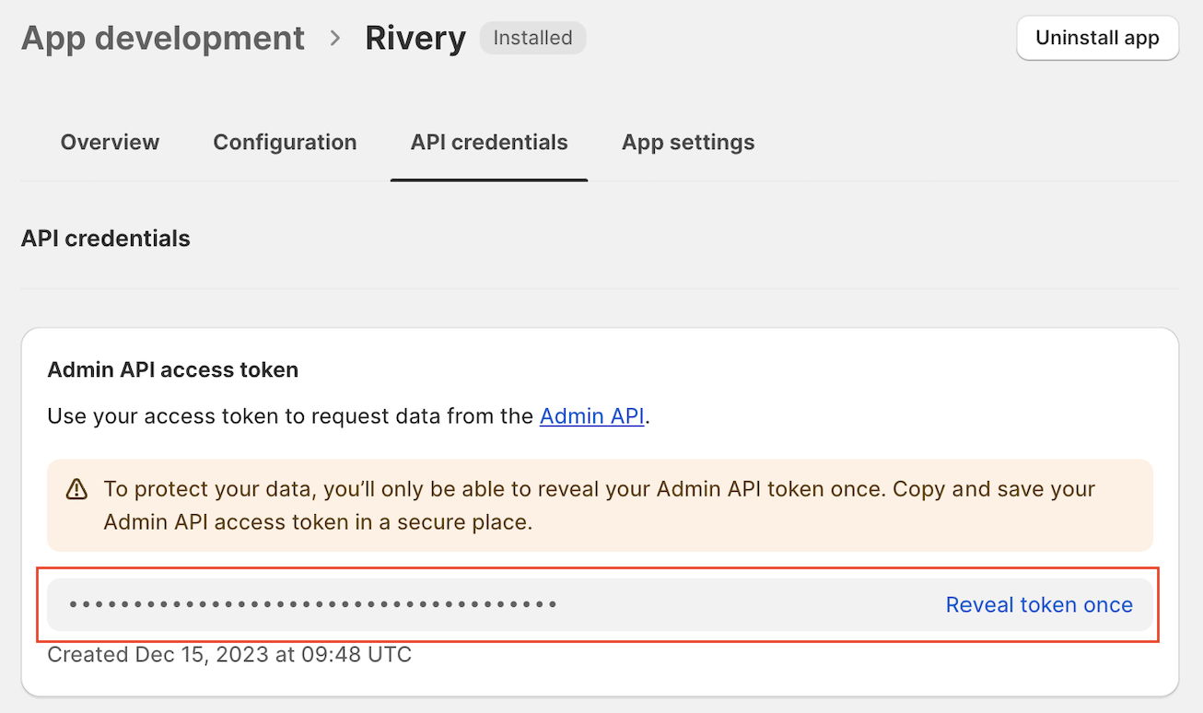Navigate back to App development breadcrumb

[x=163, y=38]
